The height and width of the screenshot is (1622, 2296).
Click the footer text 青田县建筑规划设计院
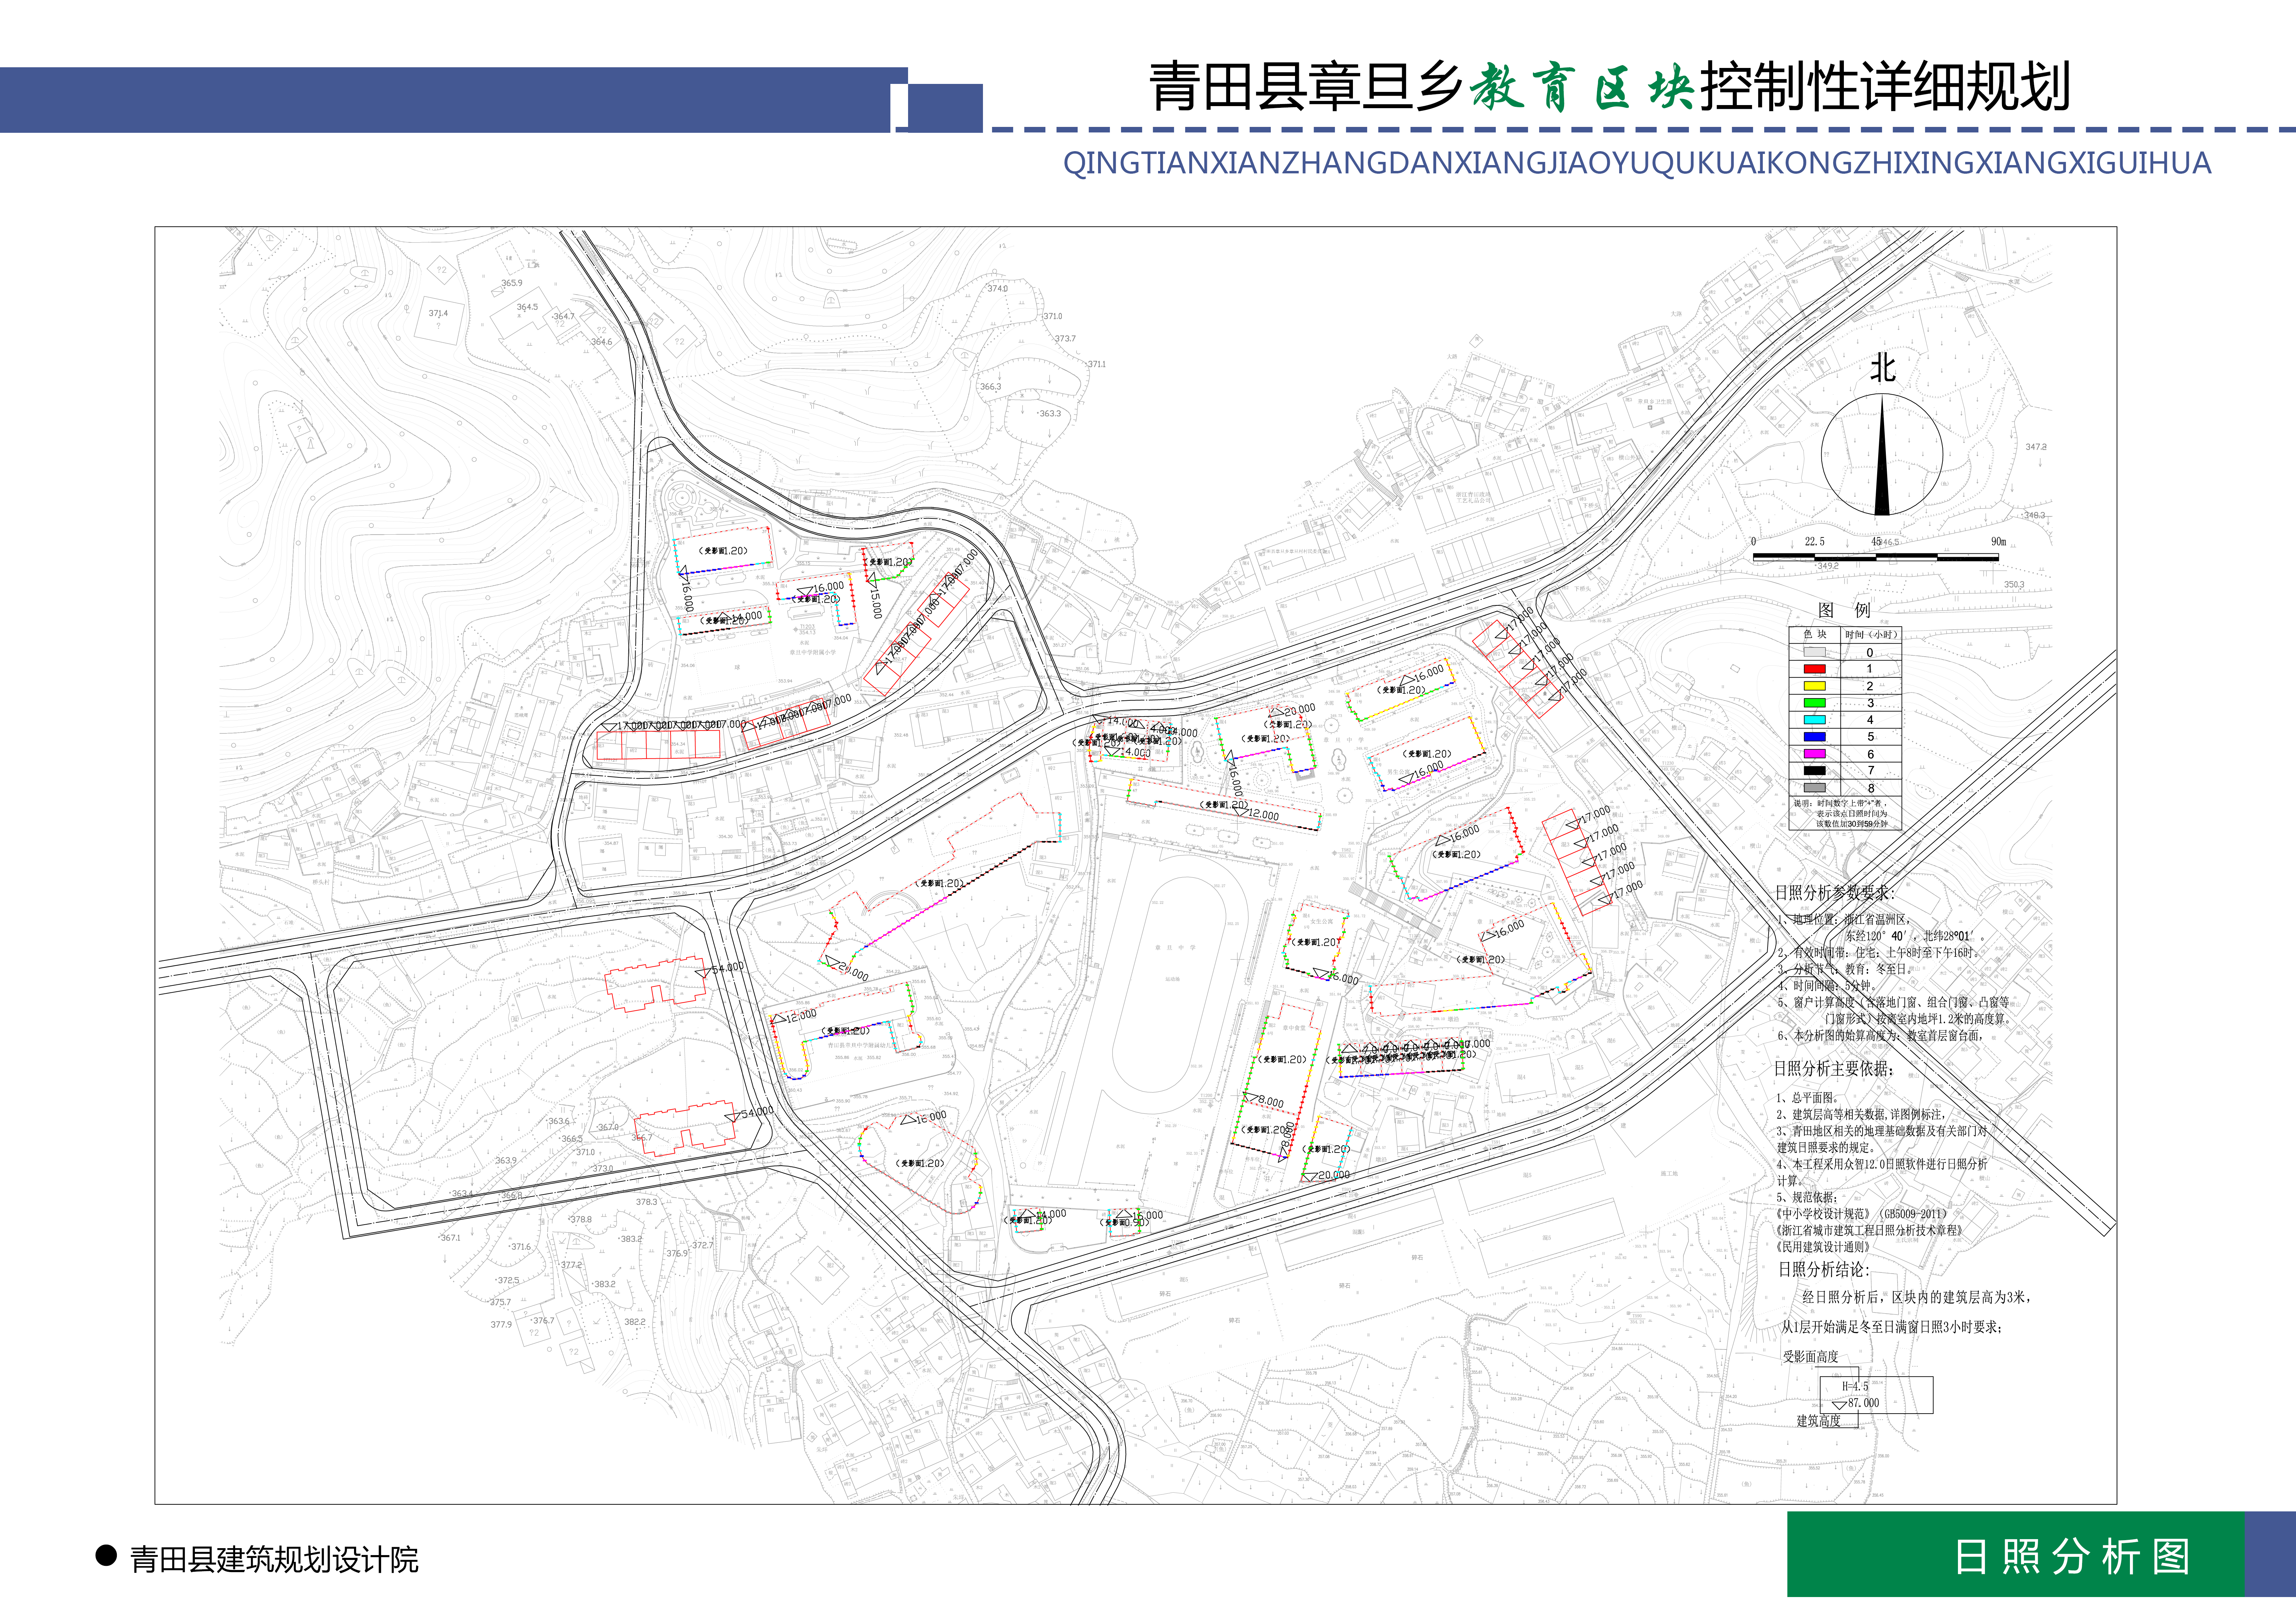point(274,1560)
